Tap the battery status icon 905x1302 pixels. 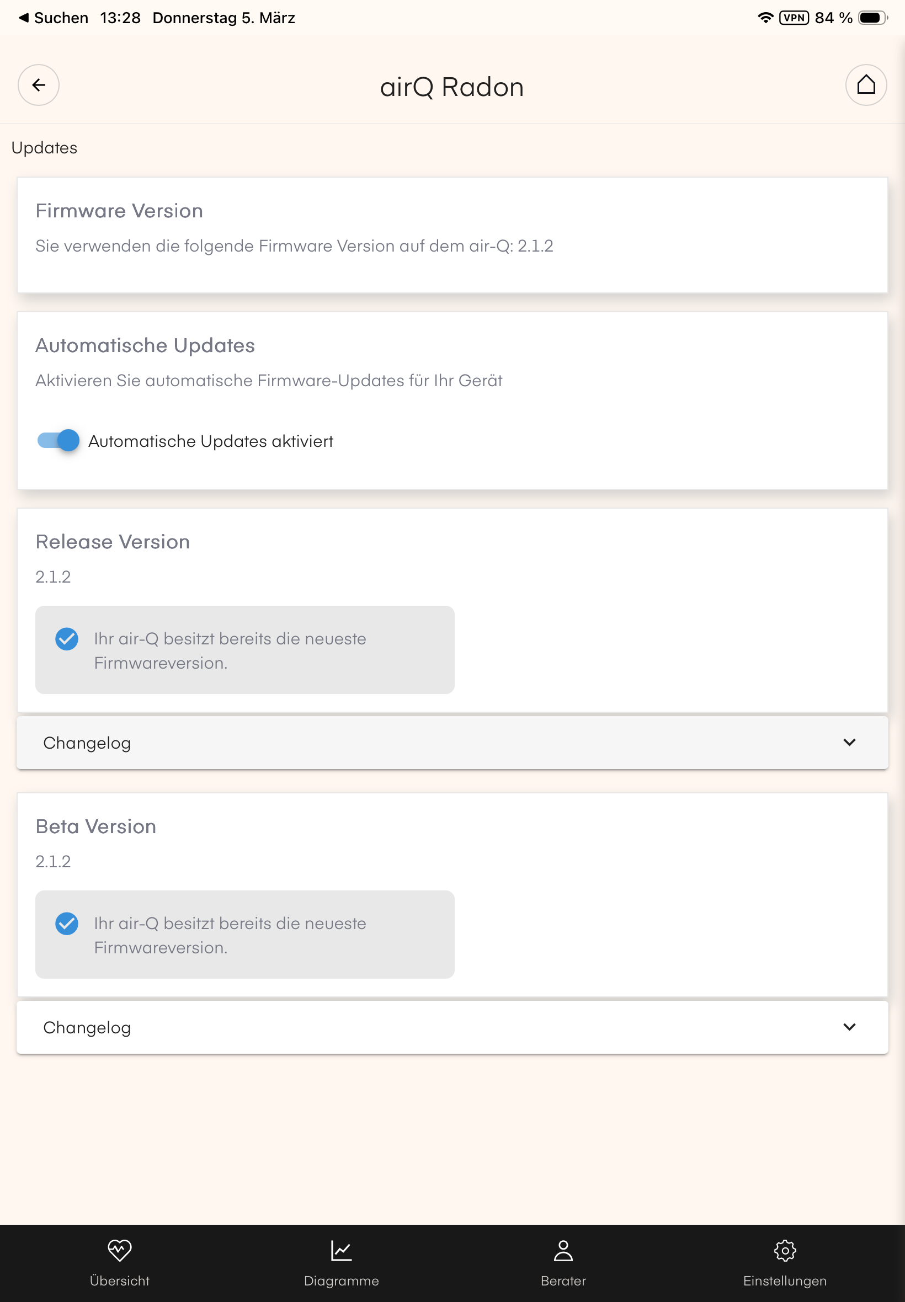click(872, 18)
